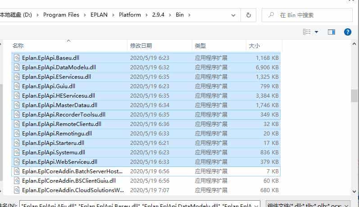Image resolution: width=359 pixels, height=207 pixels.
Task: Select file name Eplan.EplCoreAddin.BSClientGuiu.dll
Action: (68, 181)
